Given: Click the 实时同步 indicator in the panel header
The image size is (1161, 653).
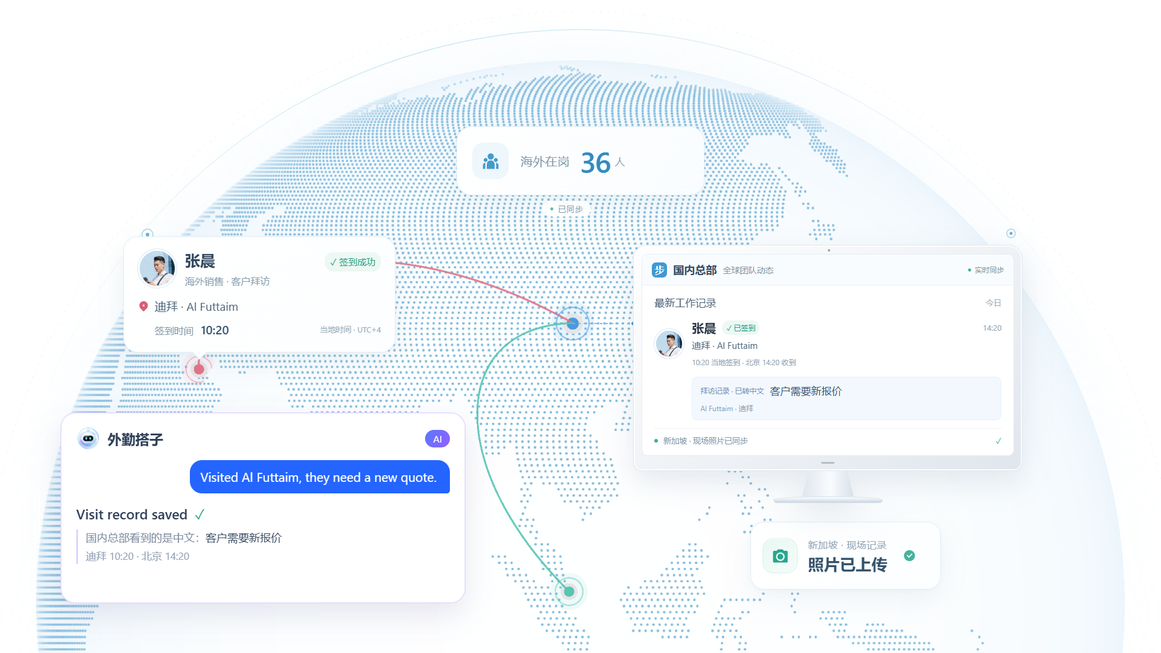Looking at the screenshot, I should coord(986,270).
